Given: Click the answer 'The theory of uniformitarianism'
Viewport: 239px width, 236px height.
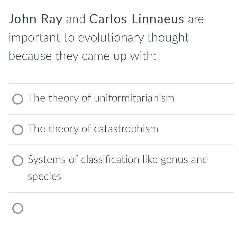Looking at the screenshot, I should pos(101,98).
